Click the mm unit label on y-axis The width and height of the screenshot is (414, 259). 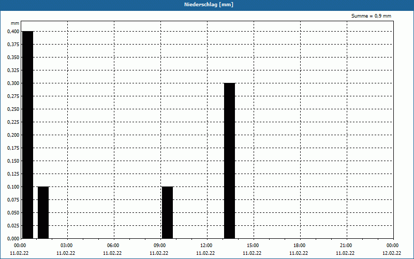[15, 23]
